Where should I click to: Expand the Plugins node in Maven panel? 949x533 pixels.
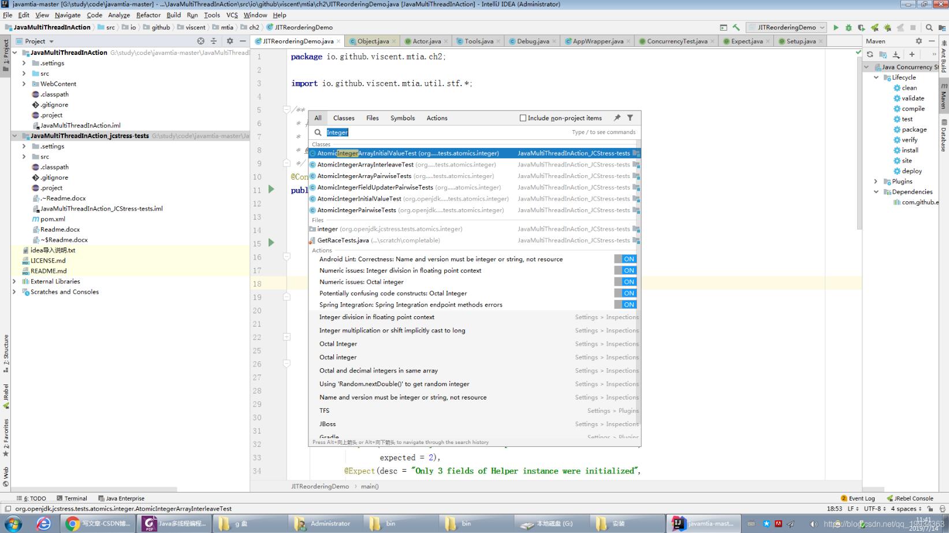click(x=876, y=182)
